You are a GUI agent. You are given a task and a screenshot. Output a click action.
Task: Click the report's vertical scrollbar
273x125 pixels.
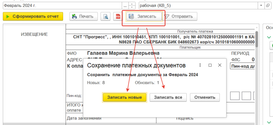256,78
